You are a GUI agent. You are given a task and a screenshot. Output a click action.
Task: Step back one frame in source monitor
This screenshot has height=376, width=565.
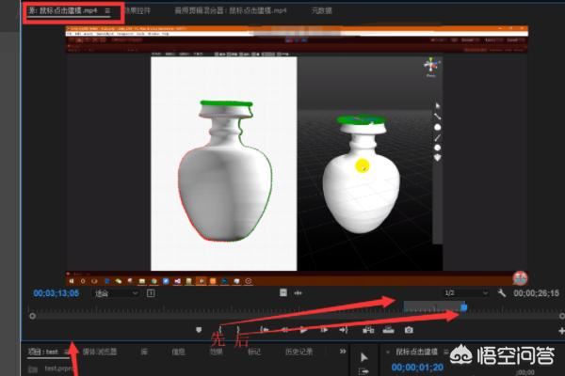coord(283,330)
